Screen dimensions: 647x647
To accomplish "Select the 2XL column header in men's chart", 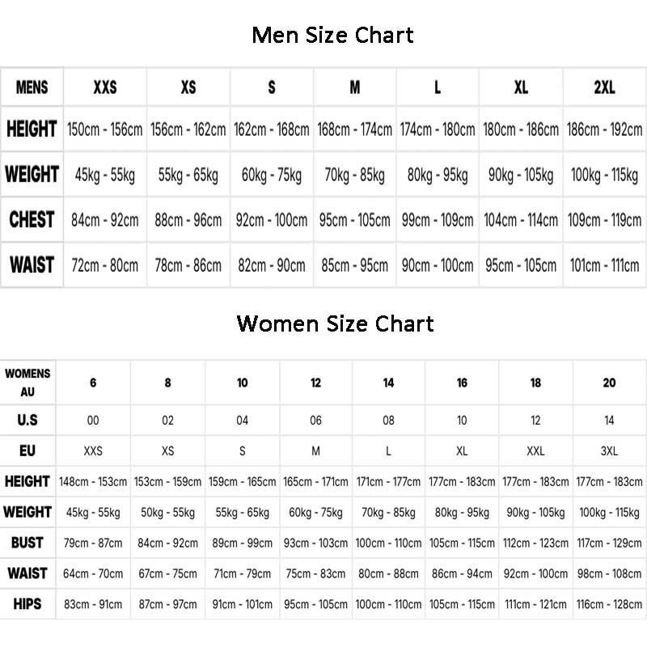I will (604, 87).
